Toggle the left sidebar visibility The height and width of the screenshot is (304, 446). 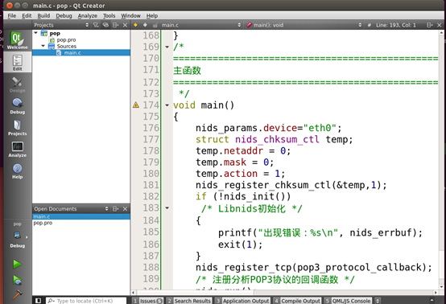click(x=38, y=301)
